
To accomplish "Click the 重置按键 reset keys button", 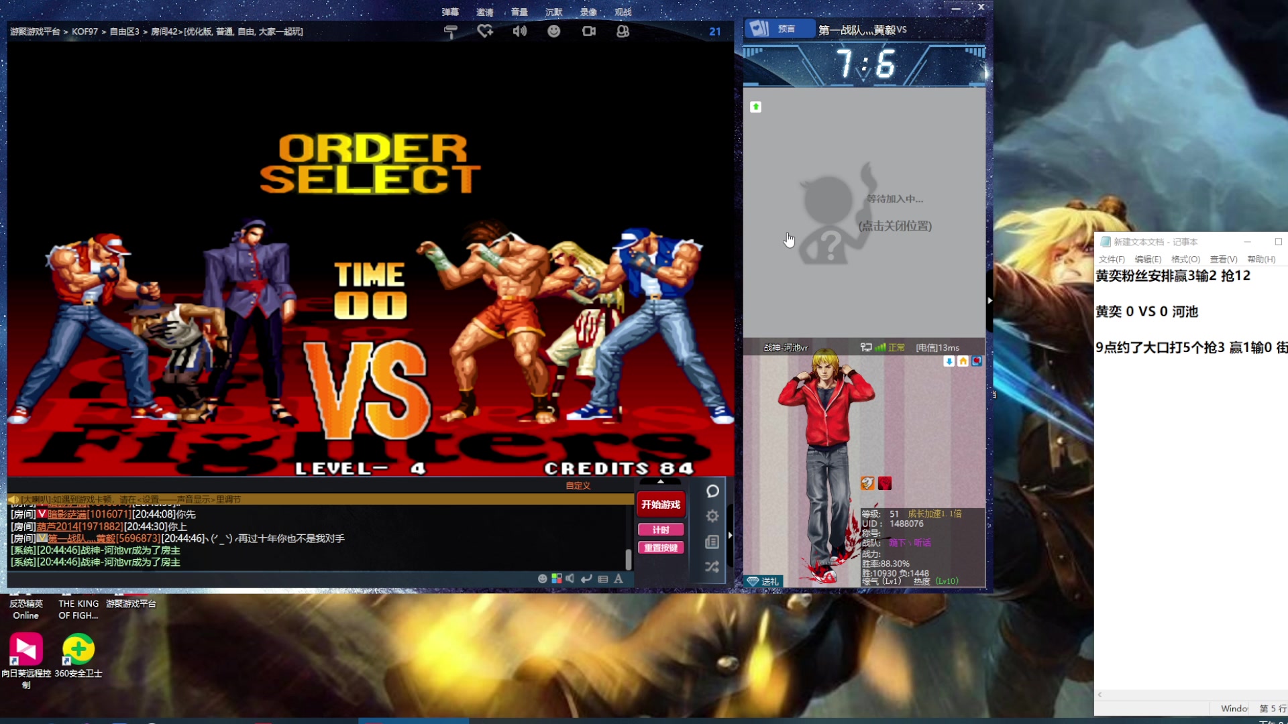I will point(661,548).
